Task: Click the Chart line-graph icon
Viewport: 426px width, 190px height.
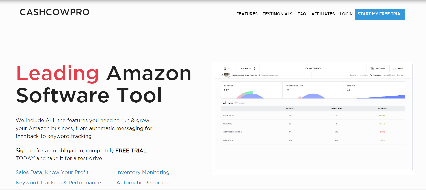Action: point(236,103)
